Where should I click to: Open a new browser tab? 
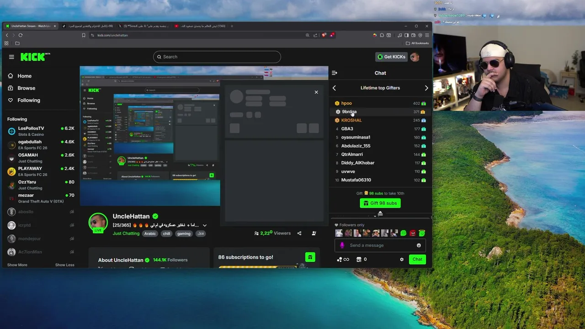(232, 26)
